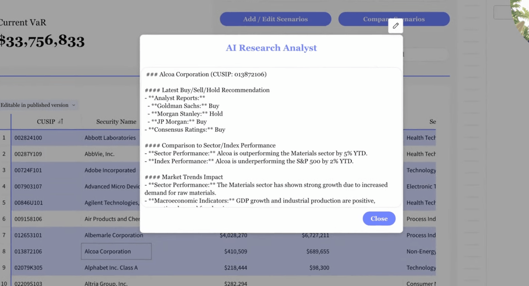Click the $6,727,211 value cell
This screenshot has height=286, width=529.
pyautogui.click(x=315, y=235)
